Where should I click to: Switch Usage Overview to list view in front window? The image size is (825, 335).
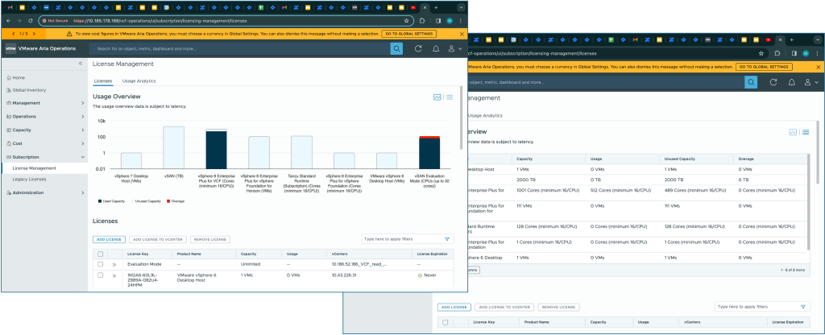(450, 97)
